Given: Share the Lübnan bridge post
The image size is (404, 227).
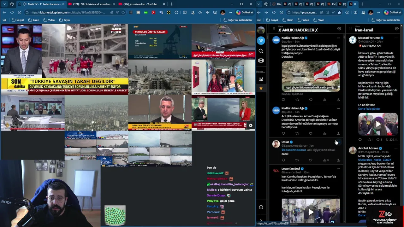Looking at the screenshot, I should [338, 100].
